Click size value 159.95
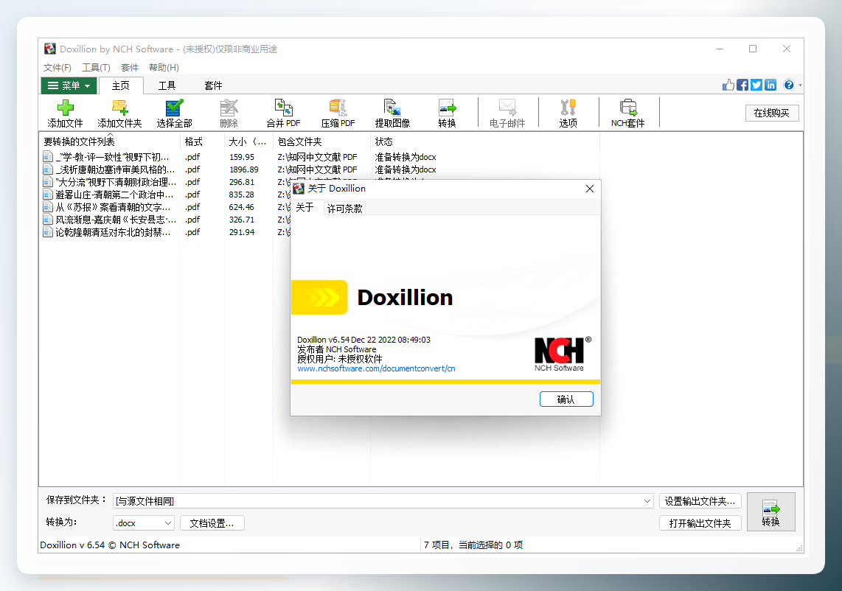Image resolution: width=842 pixels, height=591 pixels. (x=242, y=157)
